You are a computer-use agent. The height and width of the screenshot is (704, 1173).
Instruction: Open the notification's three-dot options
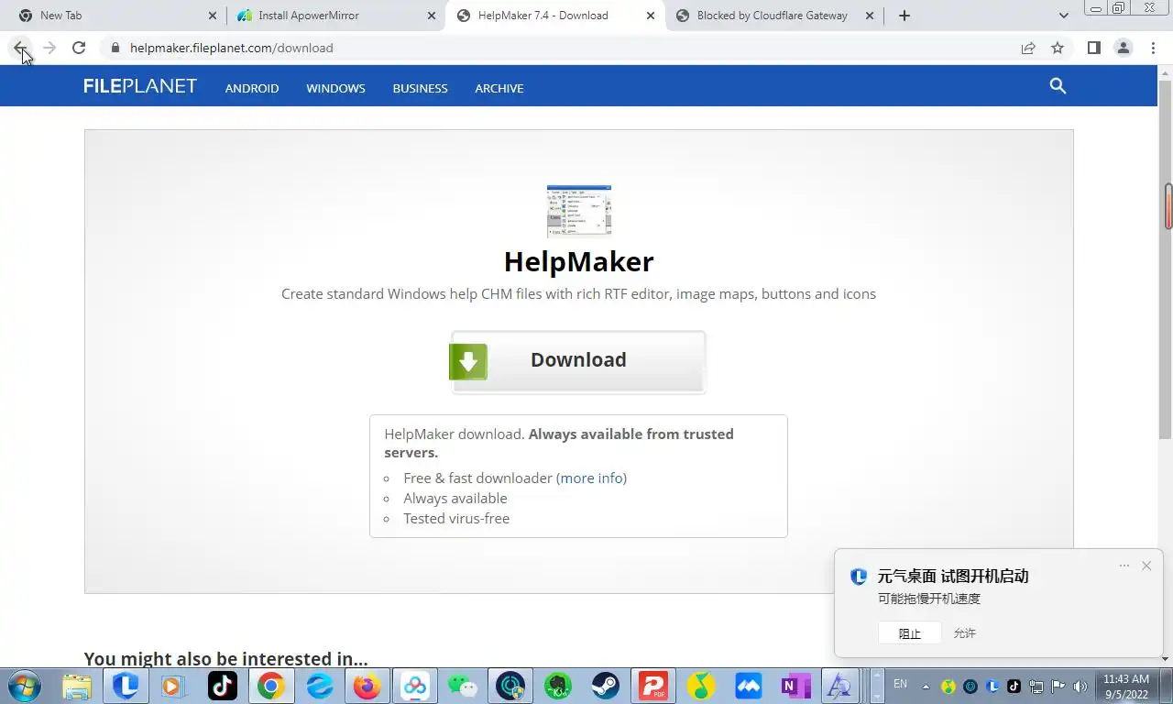point(1124,566)
